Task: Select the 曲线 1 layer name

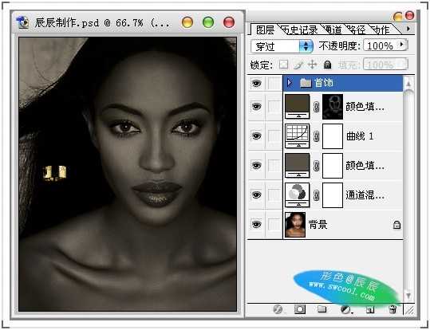Action: tap(360, 136)
